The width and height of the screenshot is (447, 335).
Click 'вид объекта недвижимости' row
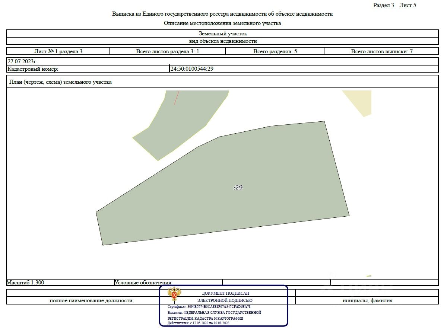222,41
